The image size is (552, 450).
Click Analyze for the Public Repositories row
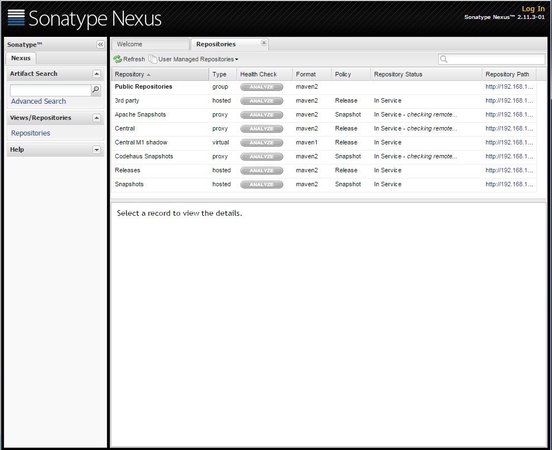[262, 87]
